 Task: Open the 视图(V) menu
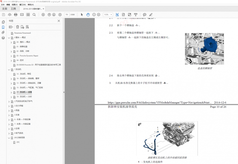(15, 4)
